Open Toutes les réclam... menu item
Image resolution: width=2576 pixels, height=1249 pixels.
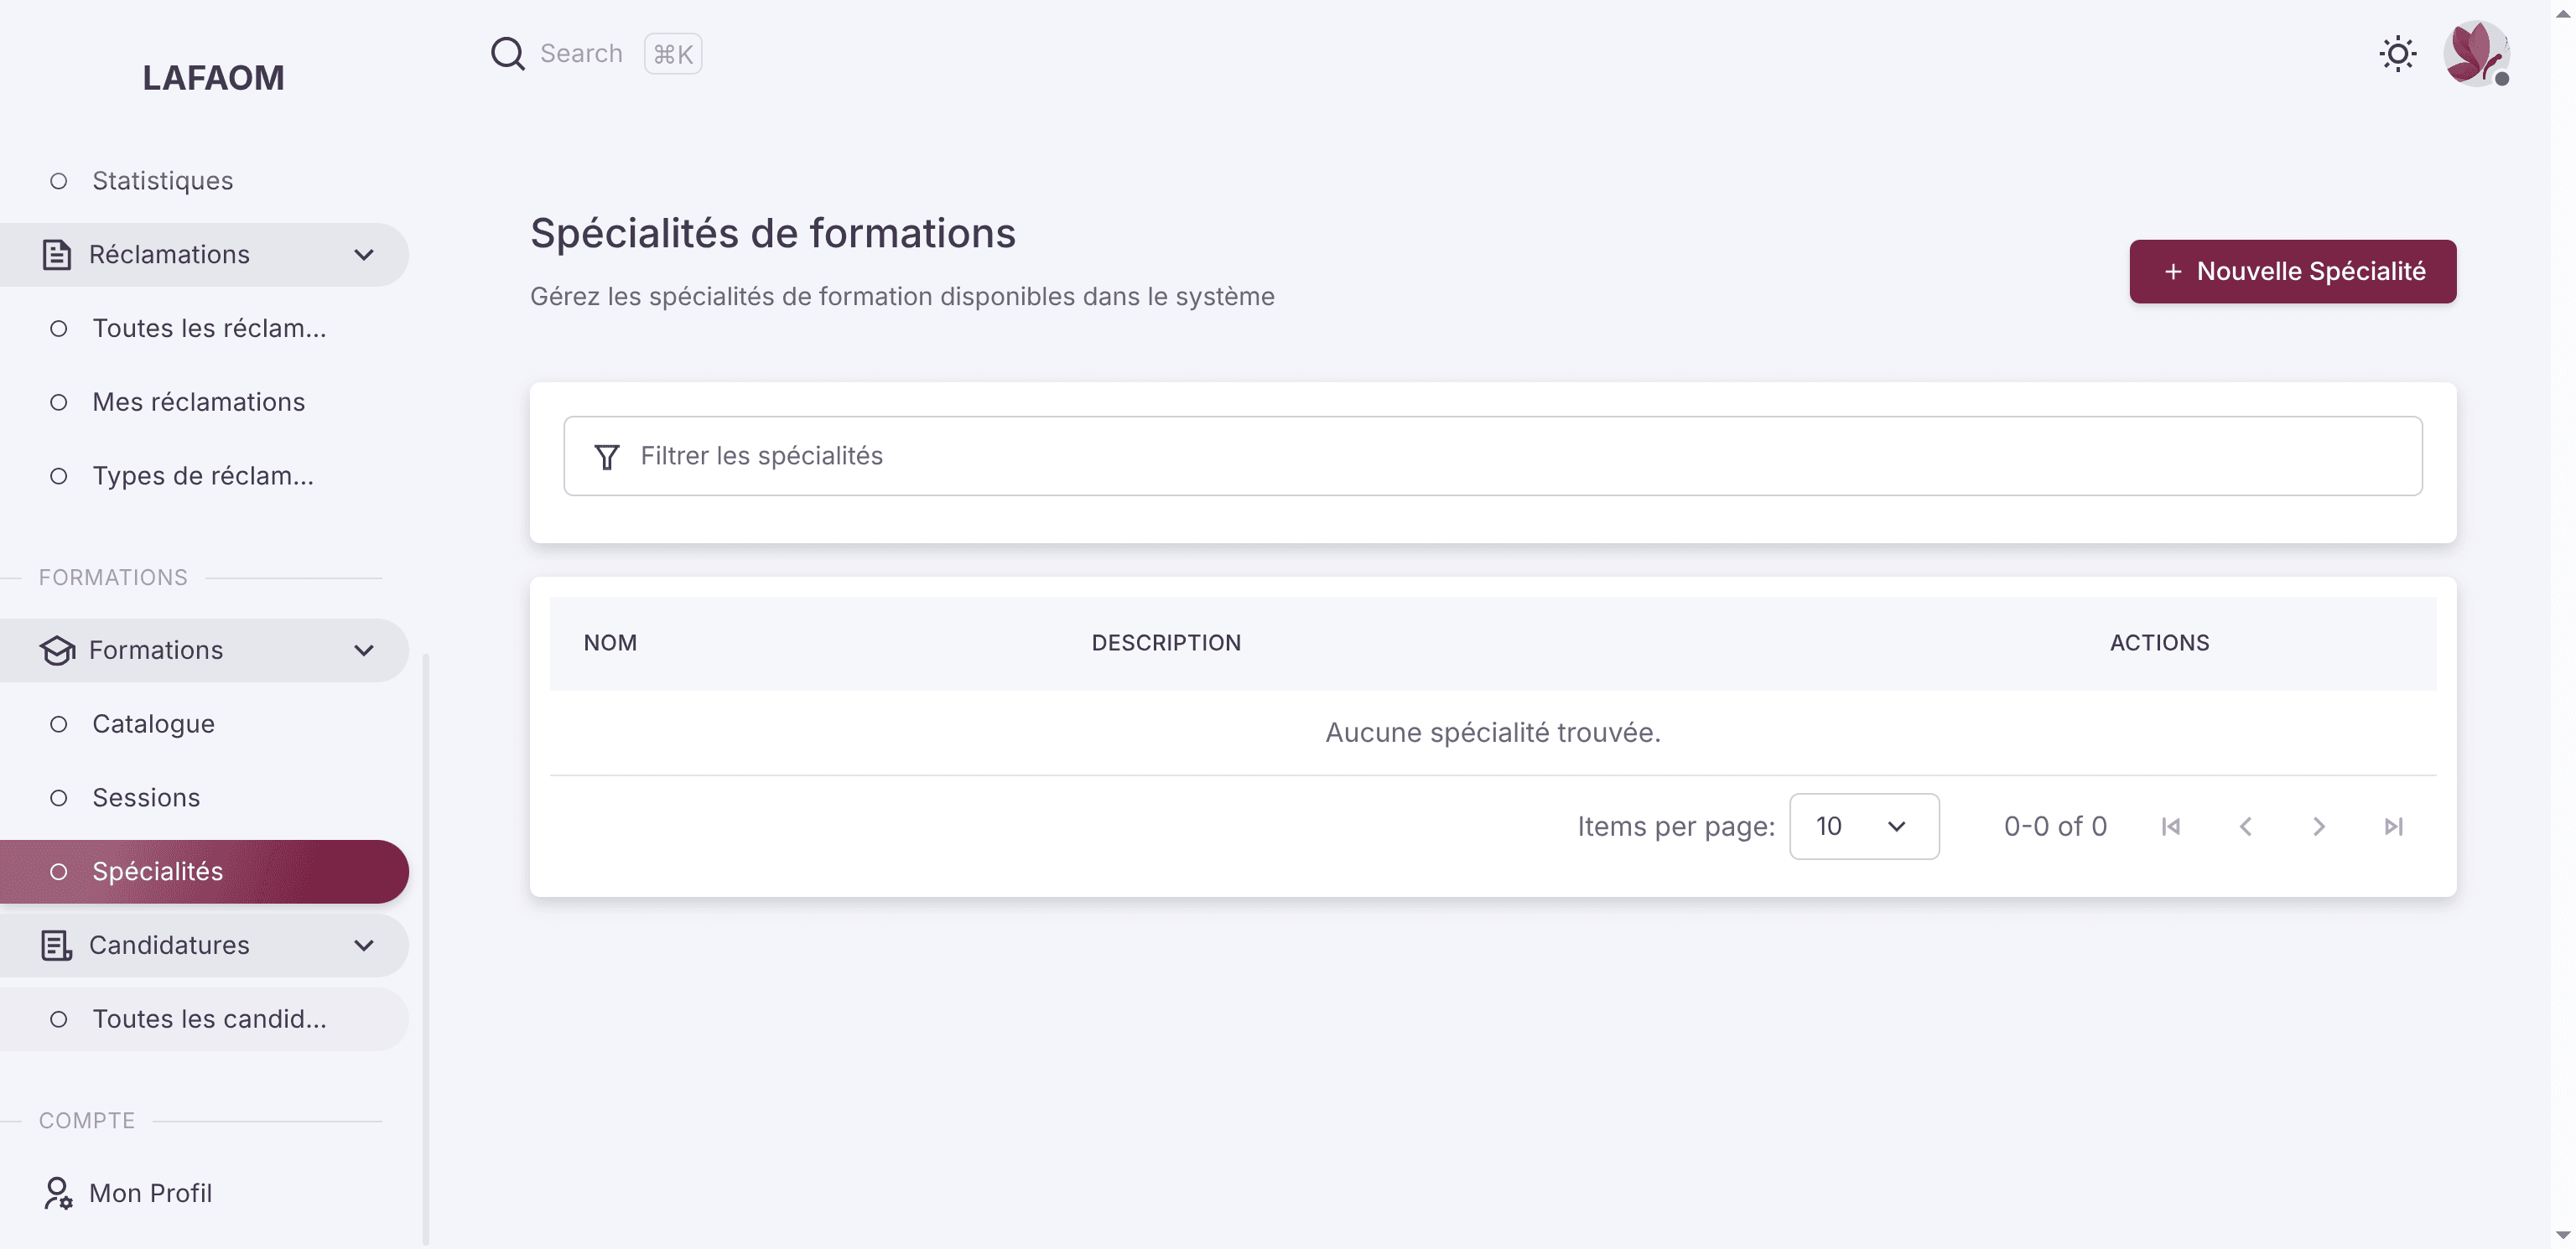[x=204, y=329]
